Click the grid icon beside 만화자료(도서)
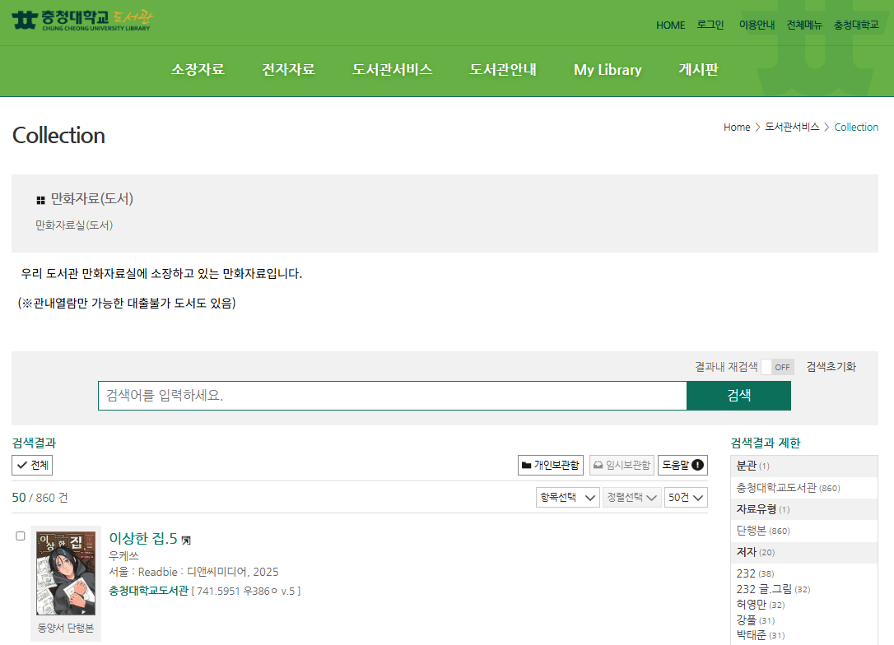The width and height of the screenshot is (894, 645). [40, 200]
